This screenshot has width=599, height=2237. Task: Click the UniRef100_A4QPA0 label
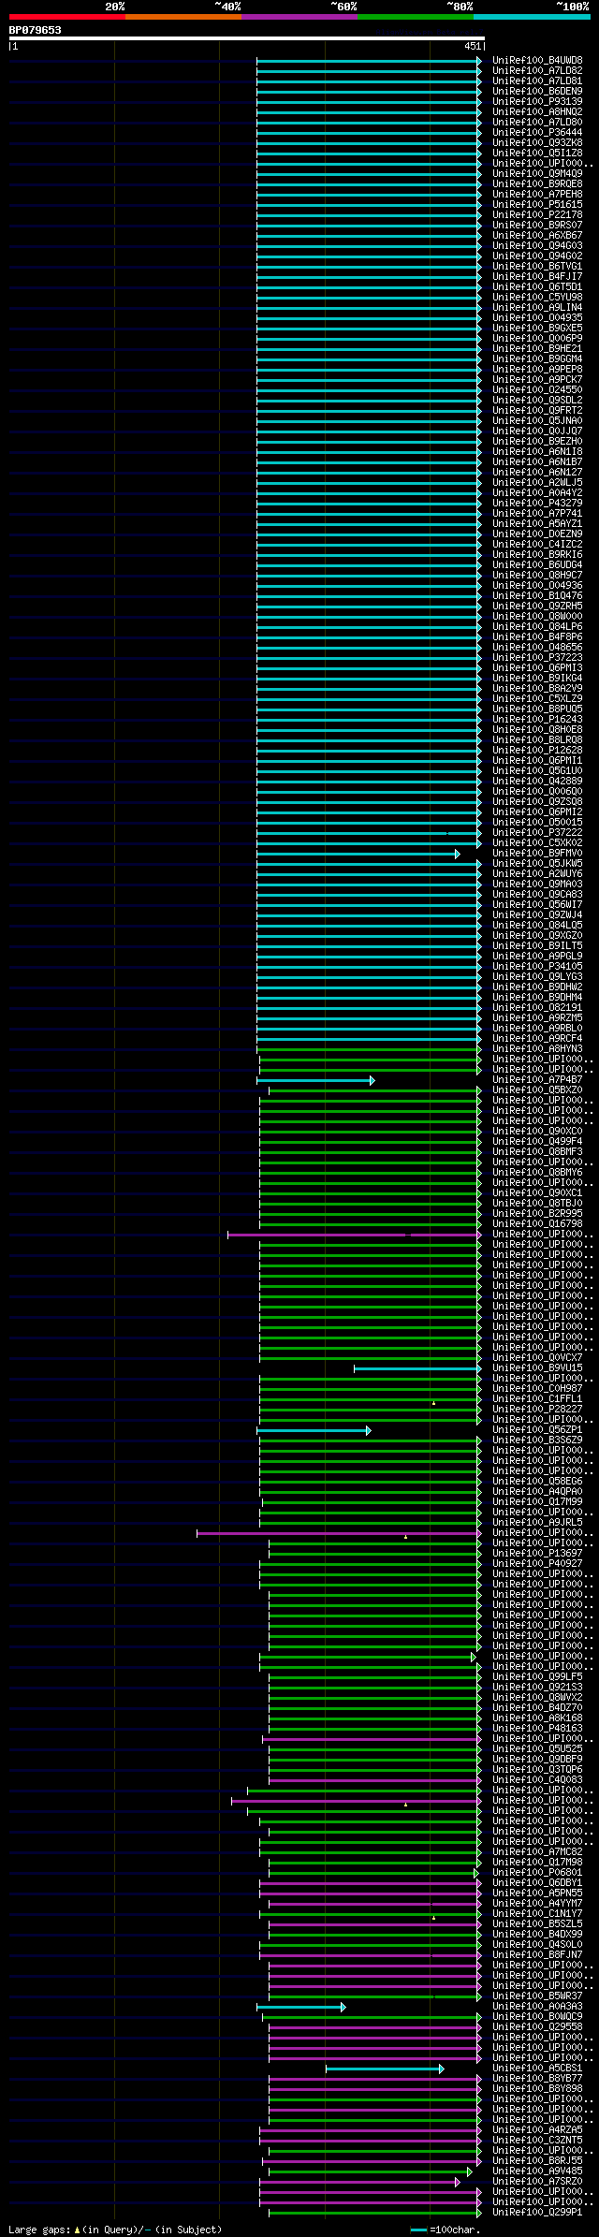(537, 1492)
